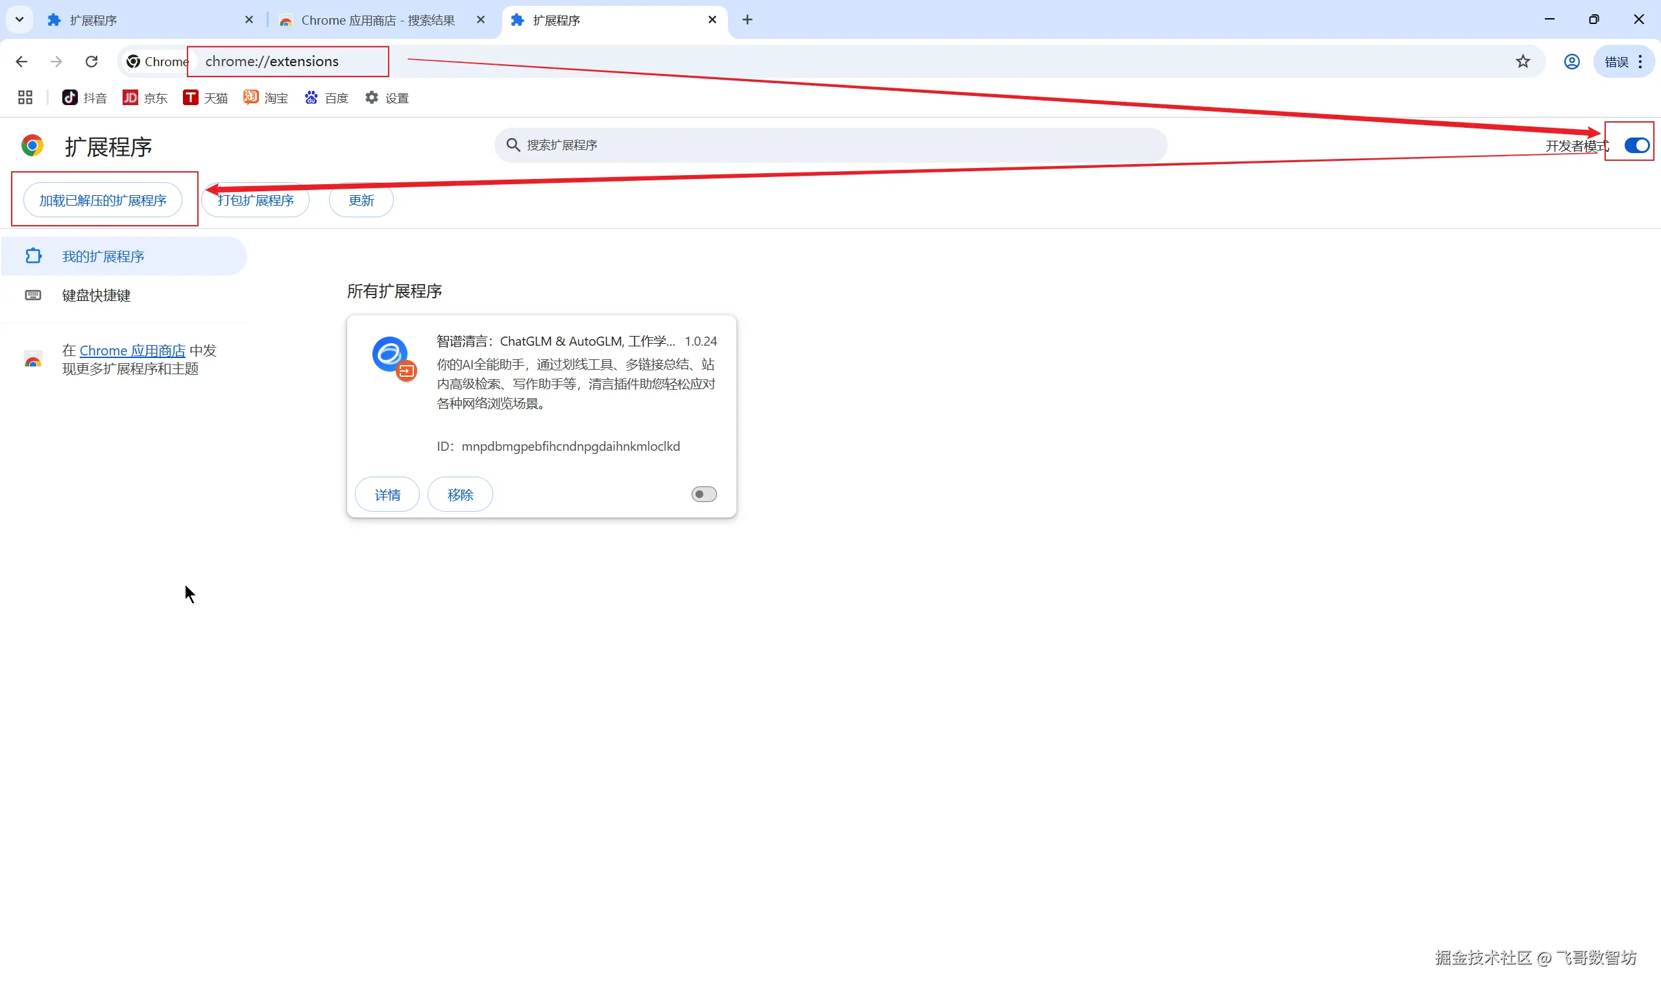Image resolution: width=1661 pixels, height=991 pixels.
Task: Click the extension ID text mnpdbmgpebfihcndnpgdaihnkmloclkd
Action: [571, 446]
